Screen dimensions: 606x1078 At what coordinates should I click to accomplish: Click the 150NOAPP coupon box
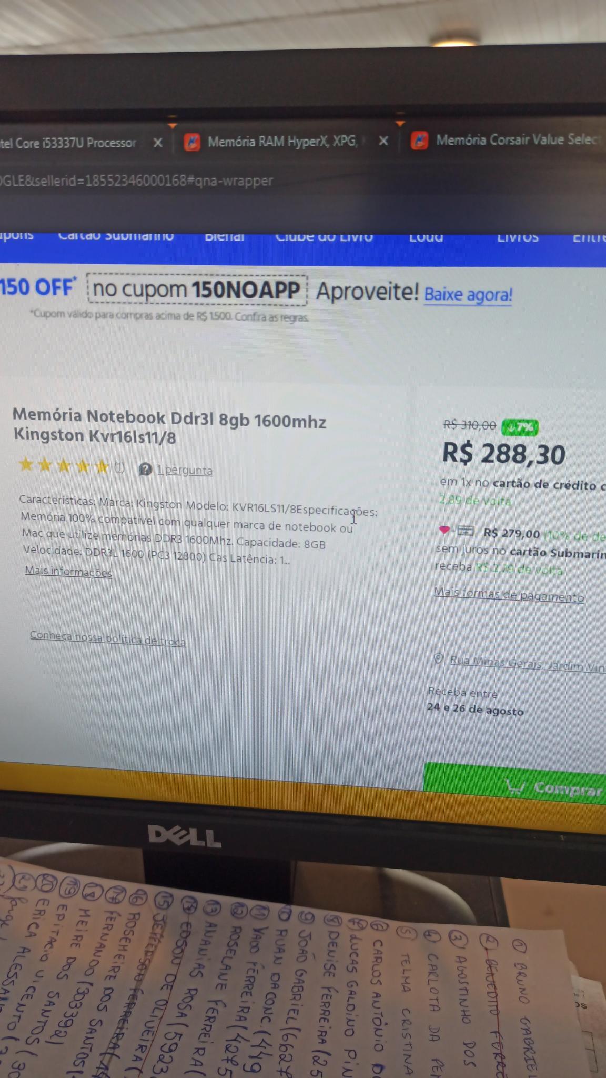tap(197, 290)
